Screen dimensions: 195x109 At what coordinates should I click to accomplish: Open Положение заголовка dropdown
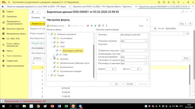(x=146, y=41)
